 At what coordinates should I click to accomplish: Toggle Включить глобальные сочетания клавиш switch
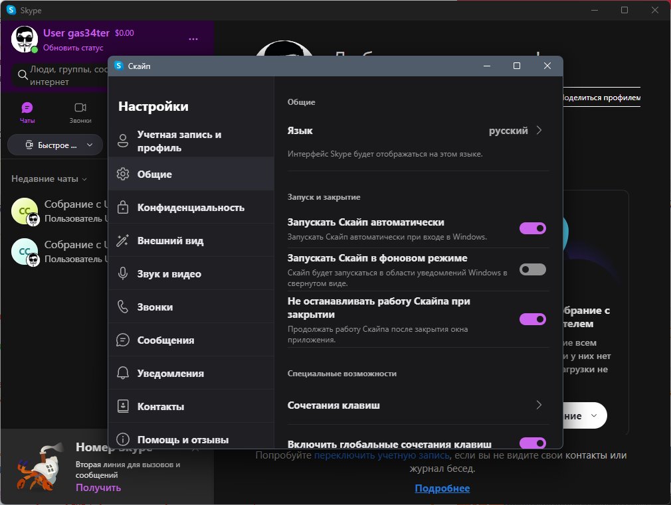coord(532,443)
